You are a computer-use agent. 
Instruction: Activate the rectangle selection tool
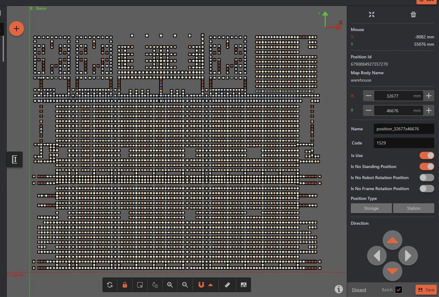point(140,285)
